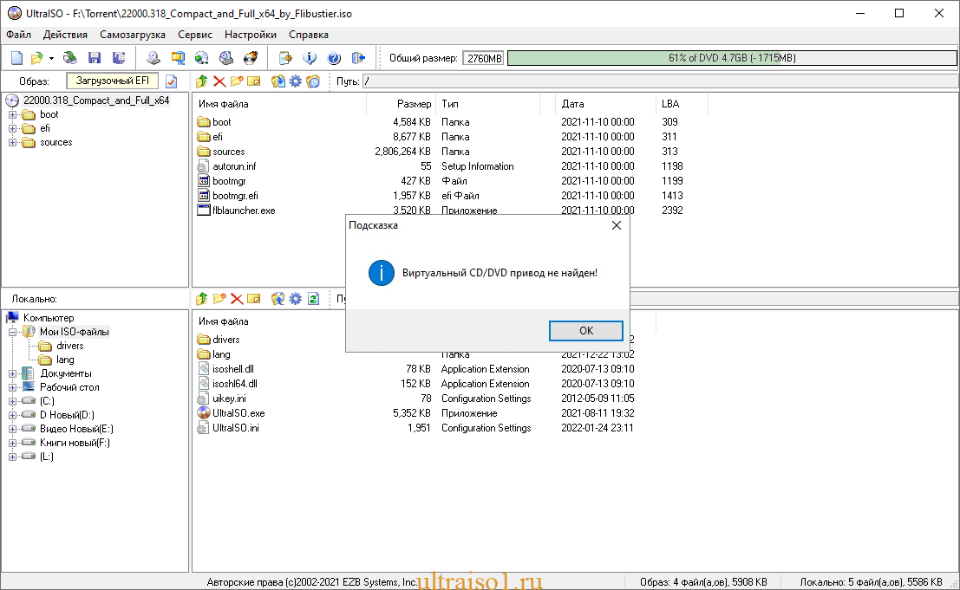Open the dropdown arrow next to Open folder icon
The width and height of the screenshot is (960, 590).
[x=51, y=58]
